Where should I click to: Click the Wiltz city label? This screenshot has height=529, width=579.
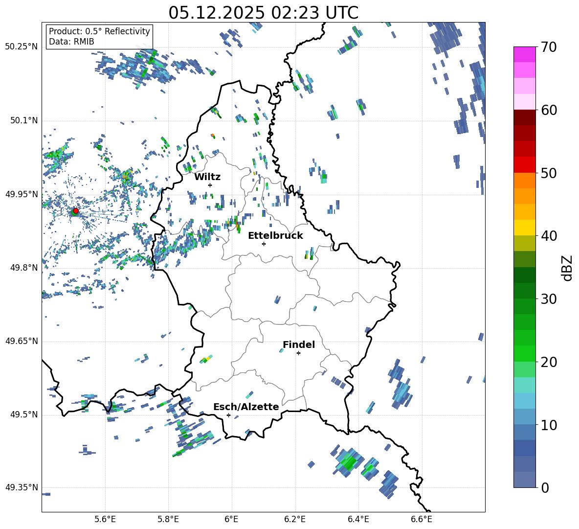207,177
